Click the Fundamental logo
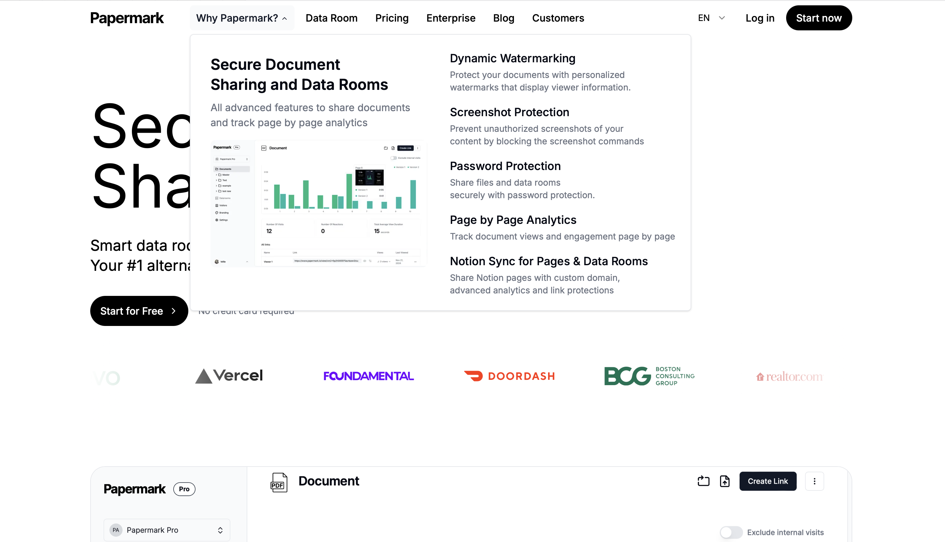Screen dimensions: 945x542 tap(368, 376)
